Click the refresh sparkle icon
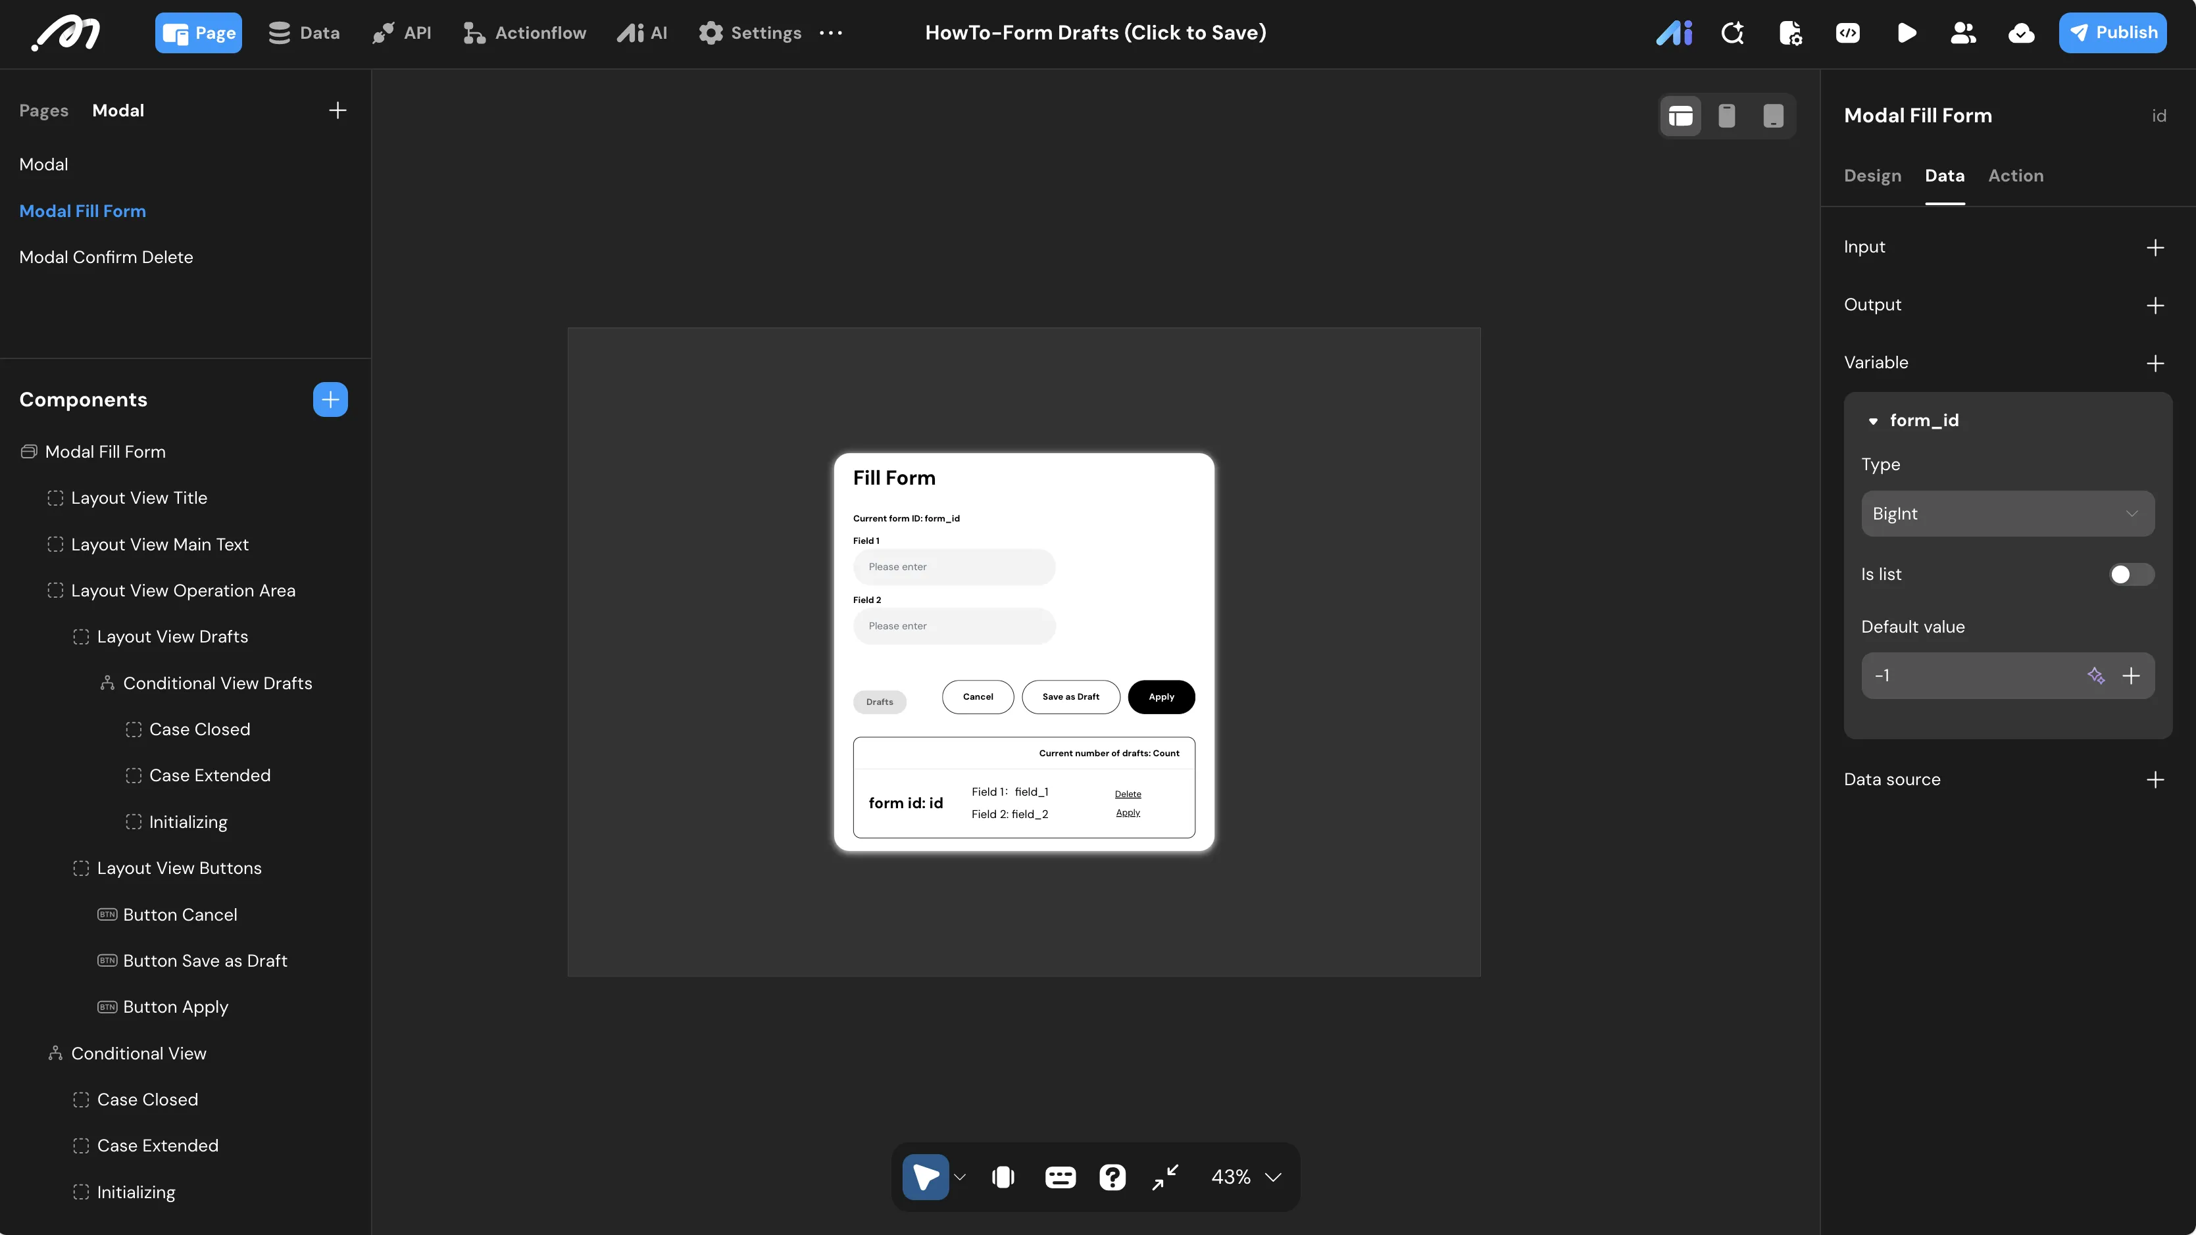This screenshot has height=1235, width=2196. coord(1732,34)
